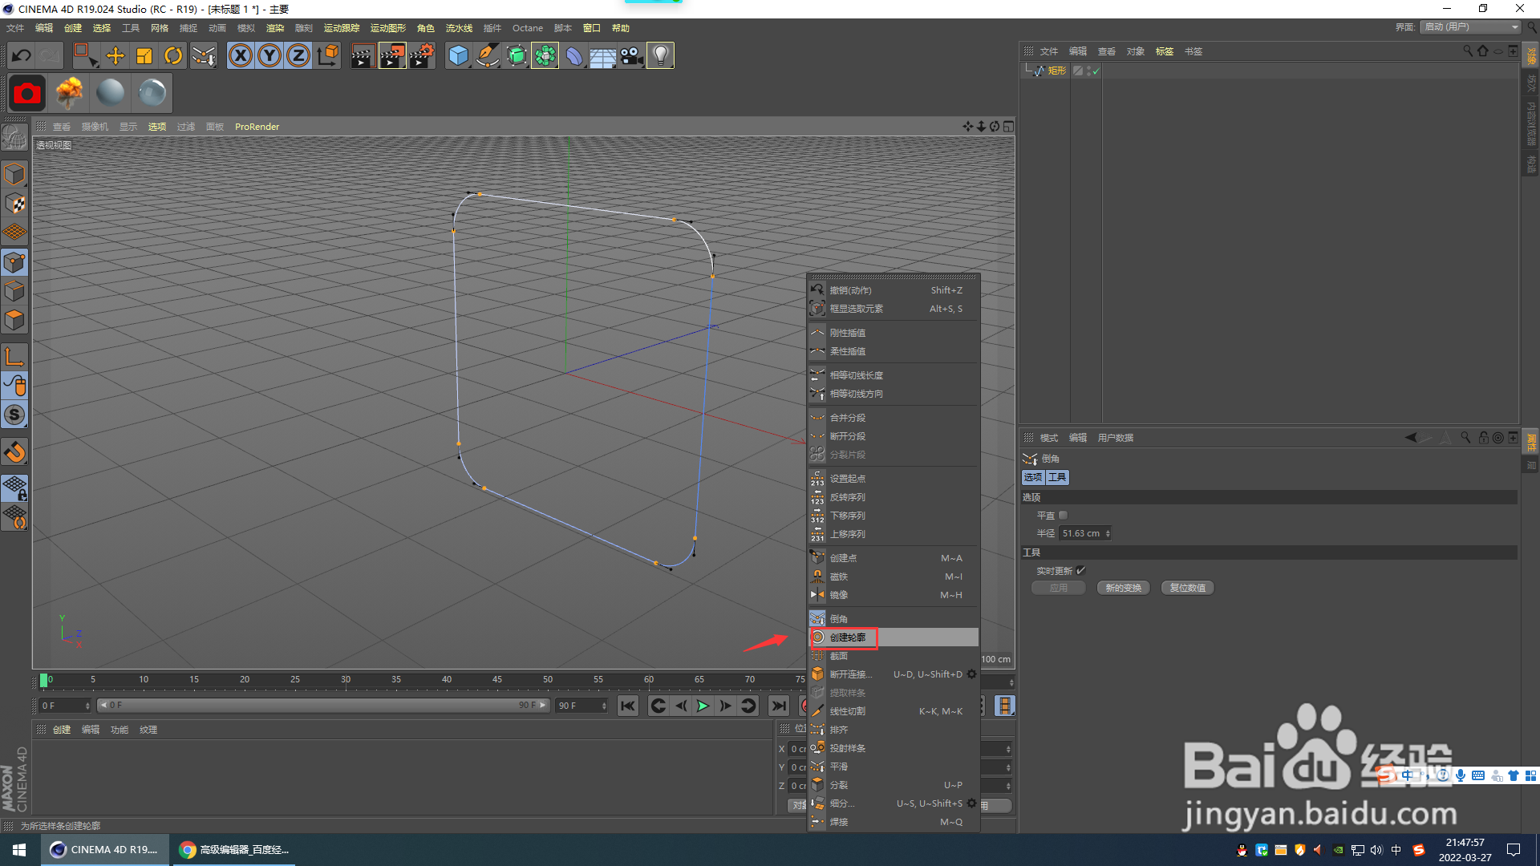Toggle visibility dots of 矩形 object
This screenshot has width=1540, height=866.
pyautogui.click(x=1088, y=71)
